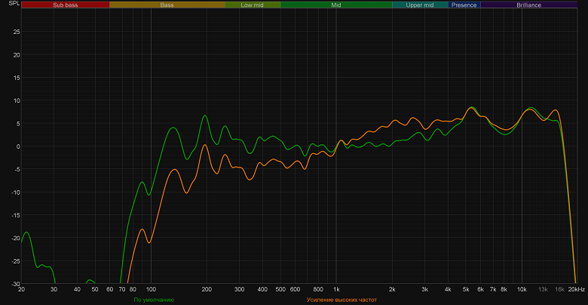This screenshot has width=588, height=305.
Task: Click the 25 dB level axis label
Action: 17,32
